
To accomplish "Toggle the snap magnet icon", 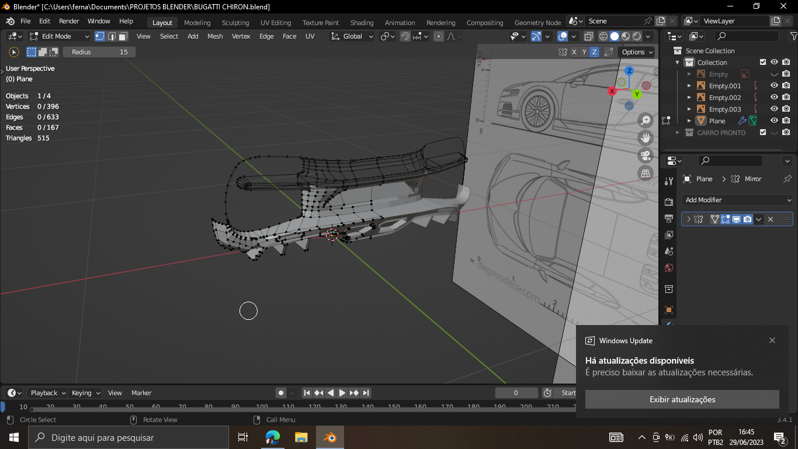I will coord(405,36).
